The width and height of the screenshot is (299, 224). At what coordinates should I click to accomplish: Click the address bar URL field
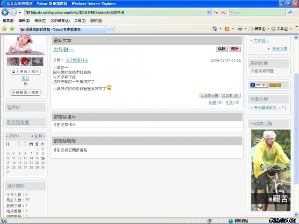click(x=115, y=13)
